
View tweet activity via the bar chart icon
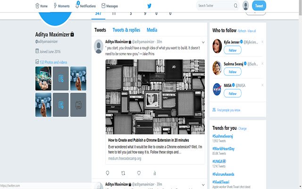click(x=155, y=173)
